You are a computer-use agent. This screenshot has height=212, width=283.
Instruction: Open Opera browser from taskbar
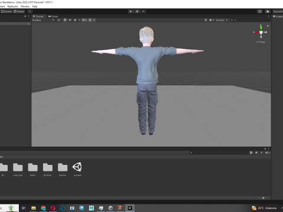point(52,208)
